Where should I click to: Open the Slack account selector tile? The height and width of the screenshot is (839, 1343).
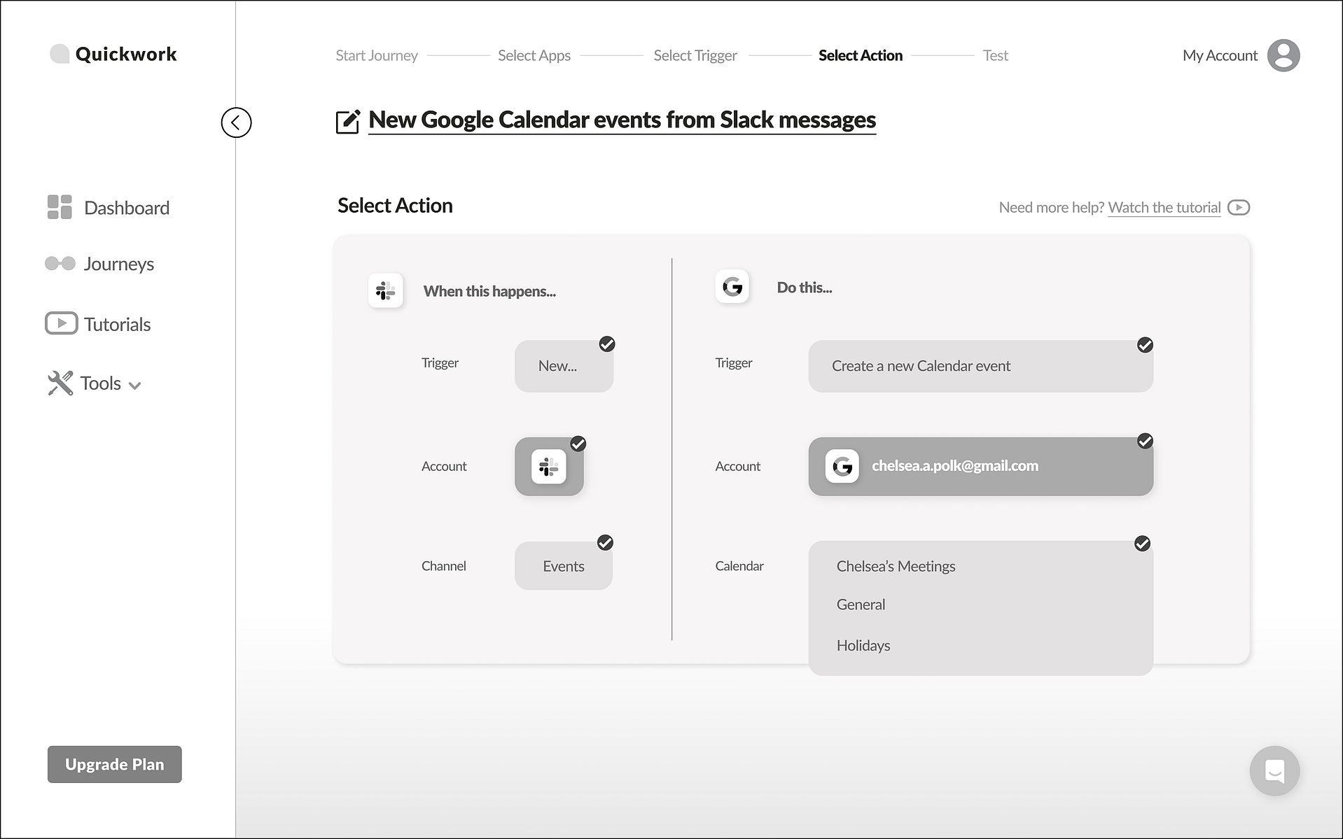[x=549, y=467]
